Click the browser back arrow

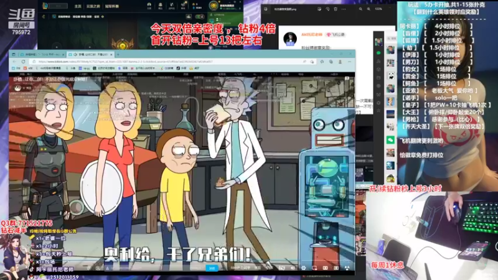14,62
